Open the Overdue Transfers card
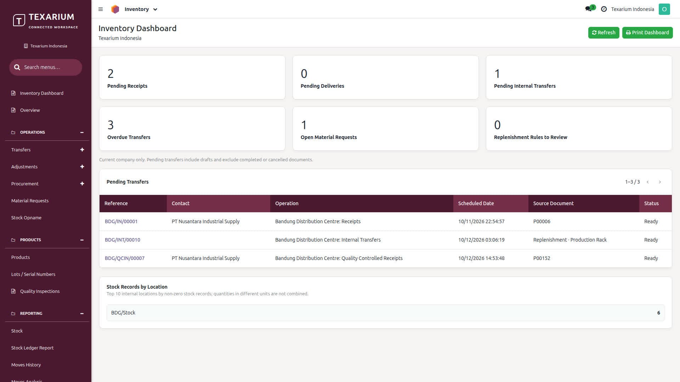The width and height of the screenshot is (680, 382). pos(192,129)
